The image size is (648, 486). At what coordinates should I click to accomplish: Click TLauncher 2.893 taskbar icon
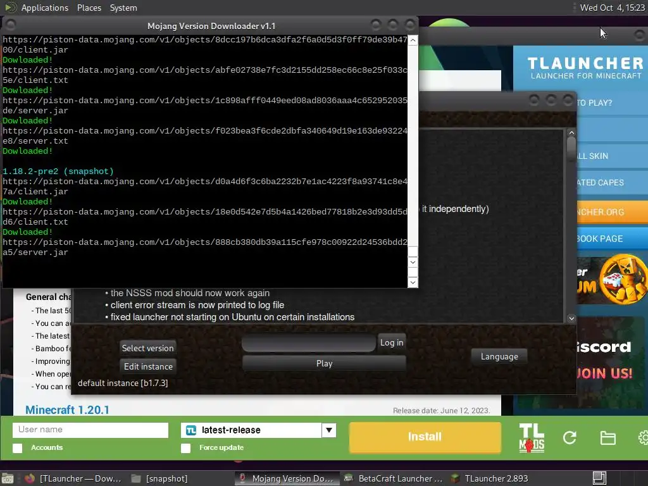455,478
